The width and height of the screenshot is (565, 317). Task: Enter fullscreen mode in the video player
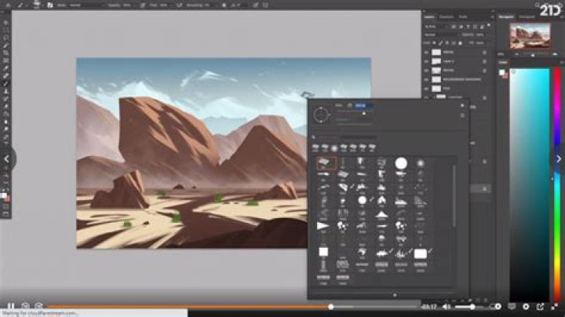click(x=555, y=307)
